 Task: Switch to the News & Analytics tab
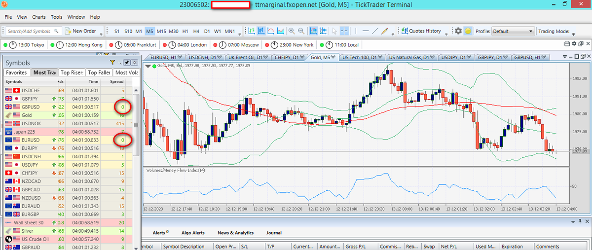235,233
